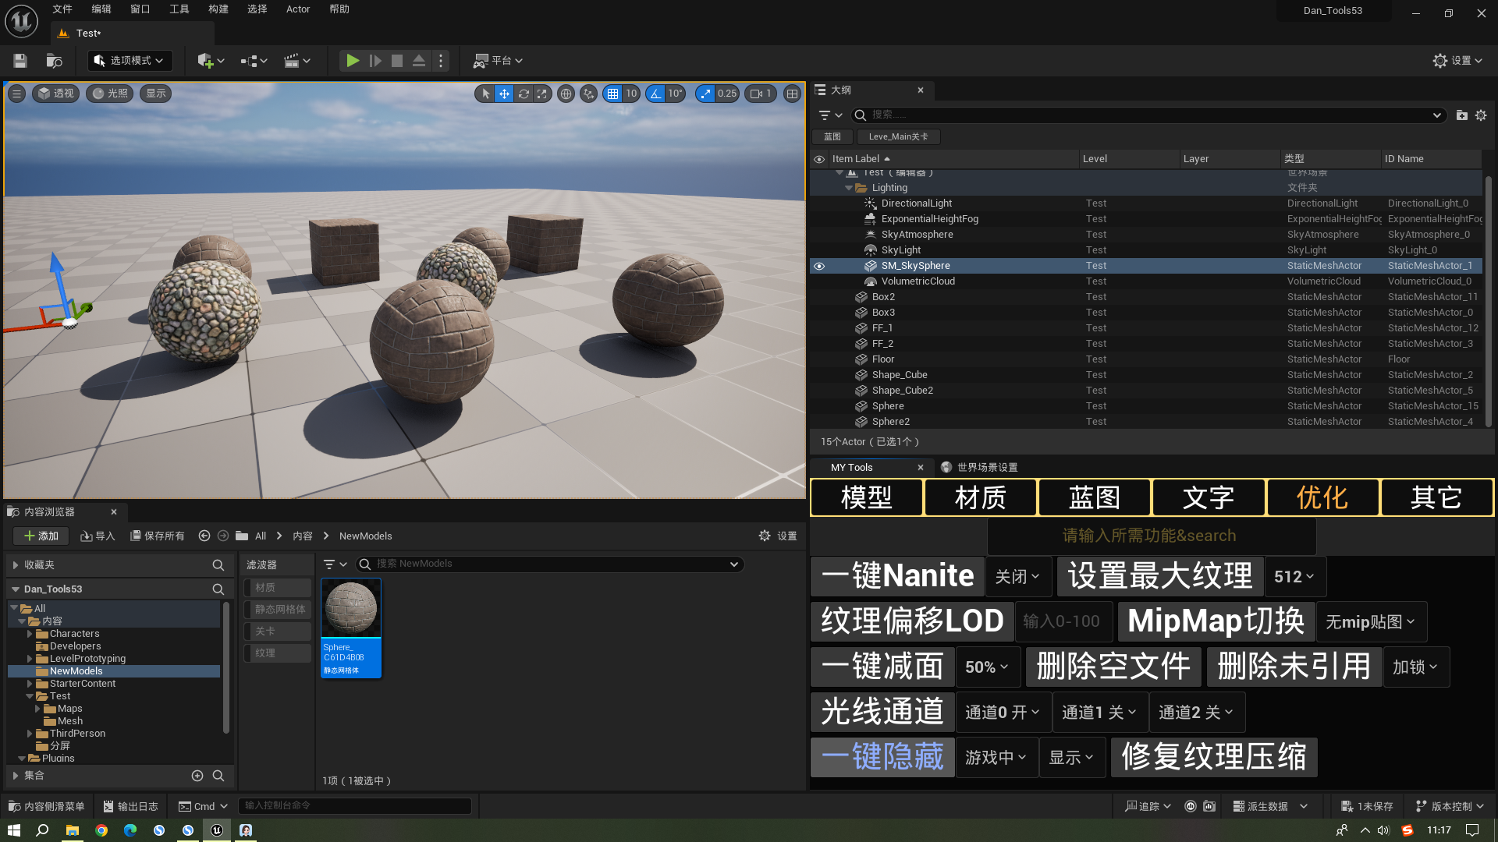The image size is (1498, 842).
Task: Open the 无mip贴图 dropdown
Action: [x=1371, y=621]
